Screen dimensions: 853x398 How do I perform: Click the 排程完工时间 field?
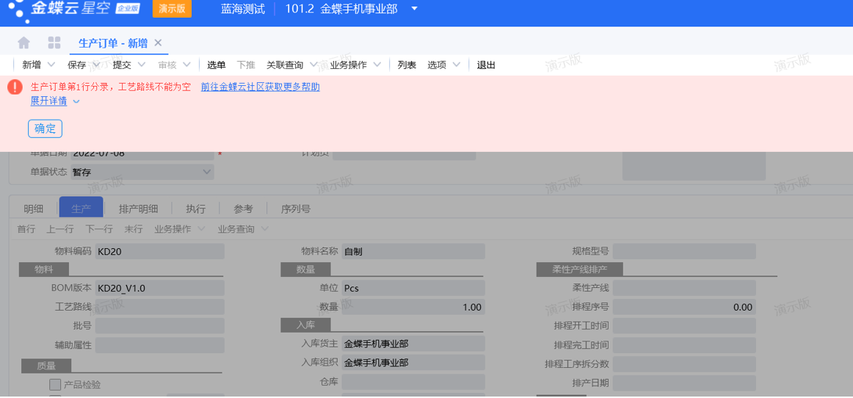[684, 345]
